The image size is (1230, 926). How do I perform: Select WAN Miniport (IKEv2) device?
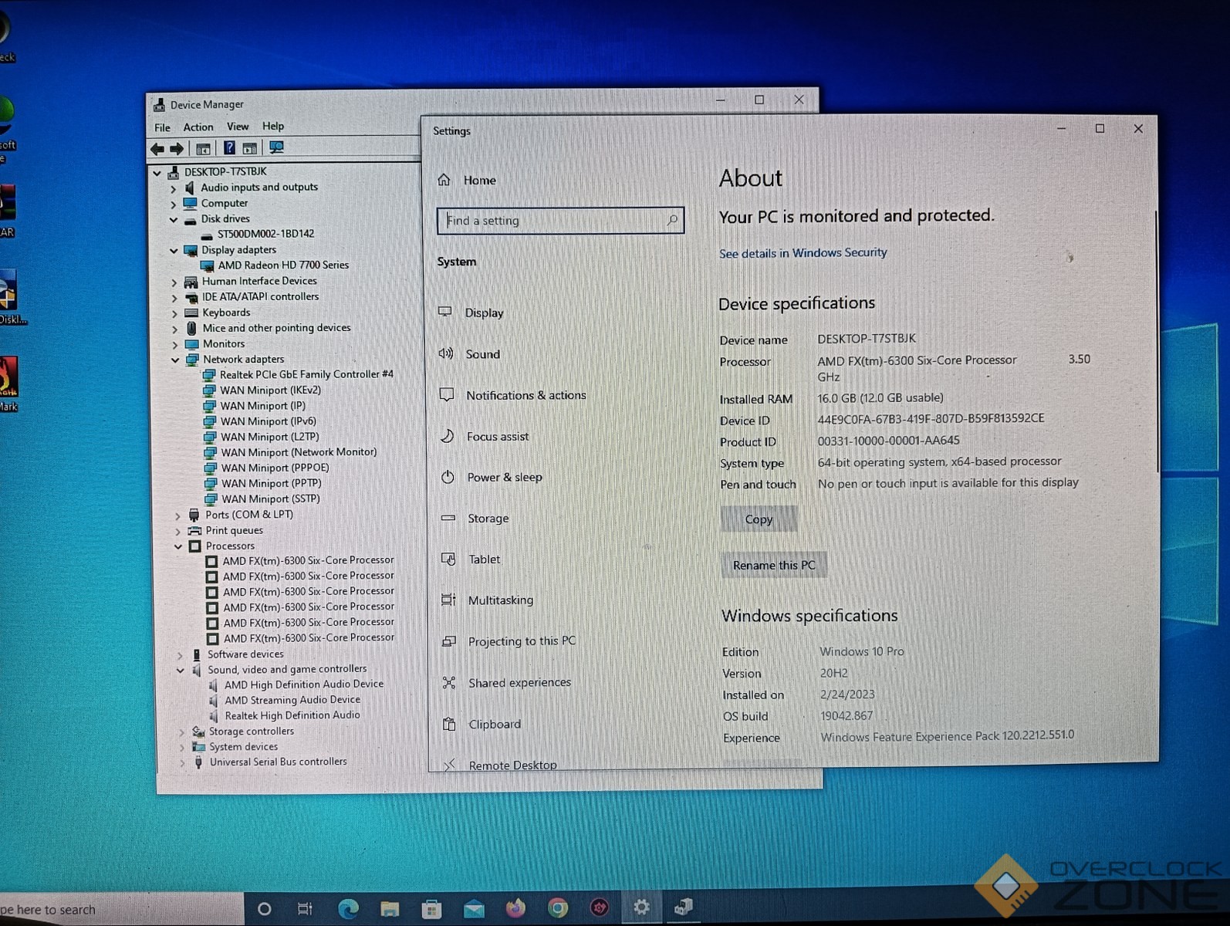pos(270,390)
